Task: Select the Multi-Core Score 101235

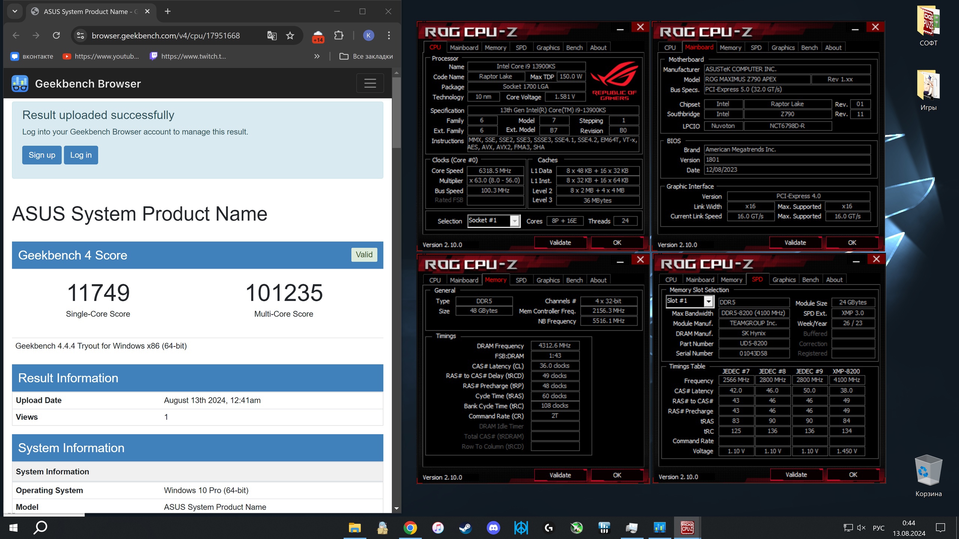Action: click(x=284, y=292)
